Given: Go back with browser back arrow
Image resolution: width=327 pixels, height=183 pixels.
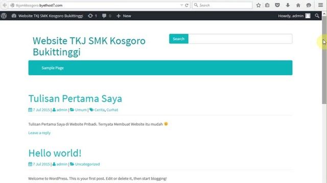Looking at the screenshot, I should pyautogui.click(x=5, y=5).
